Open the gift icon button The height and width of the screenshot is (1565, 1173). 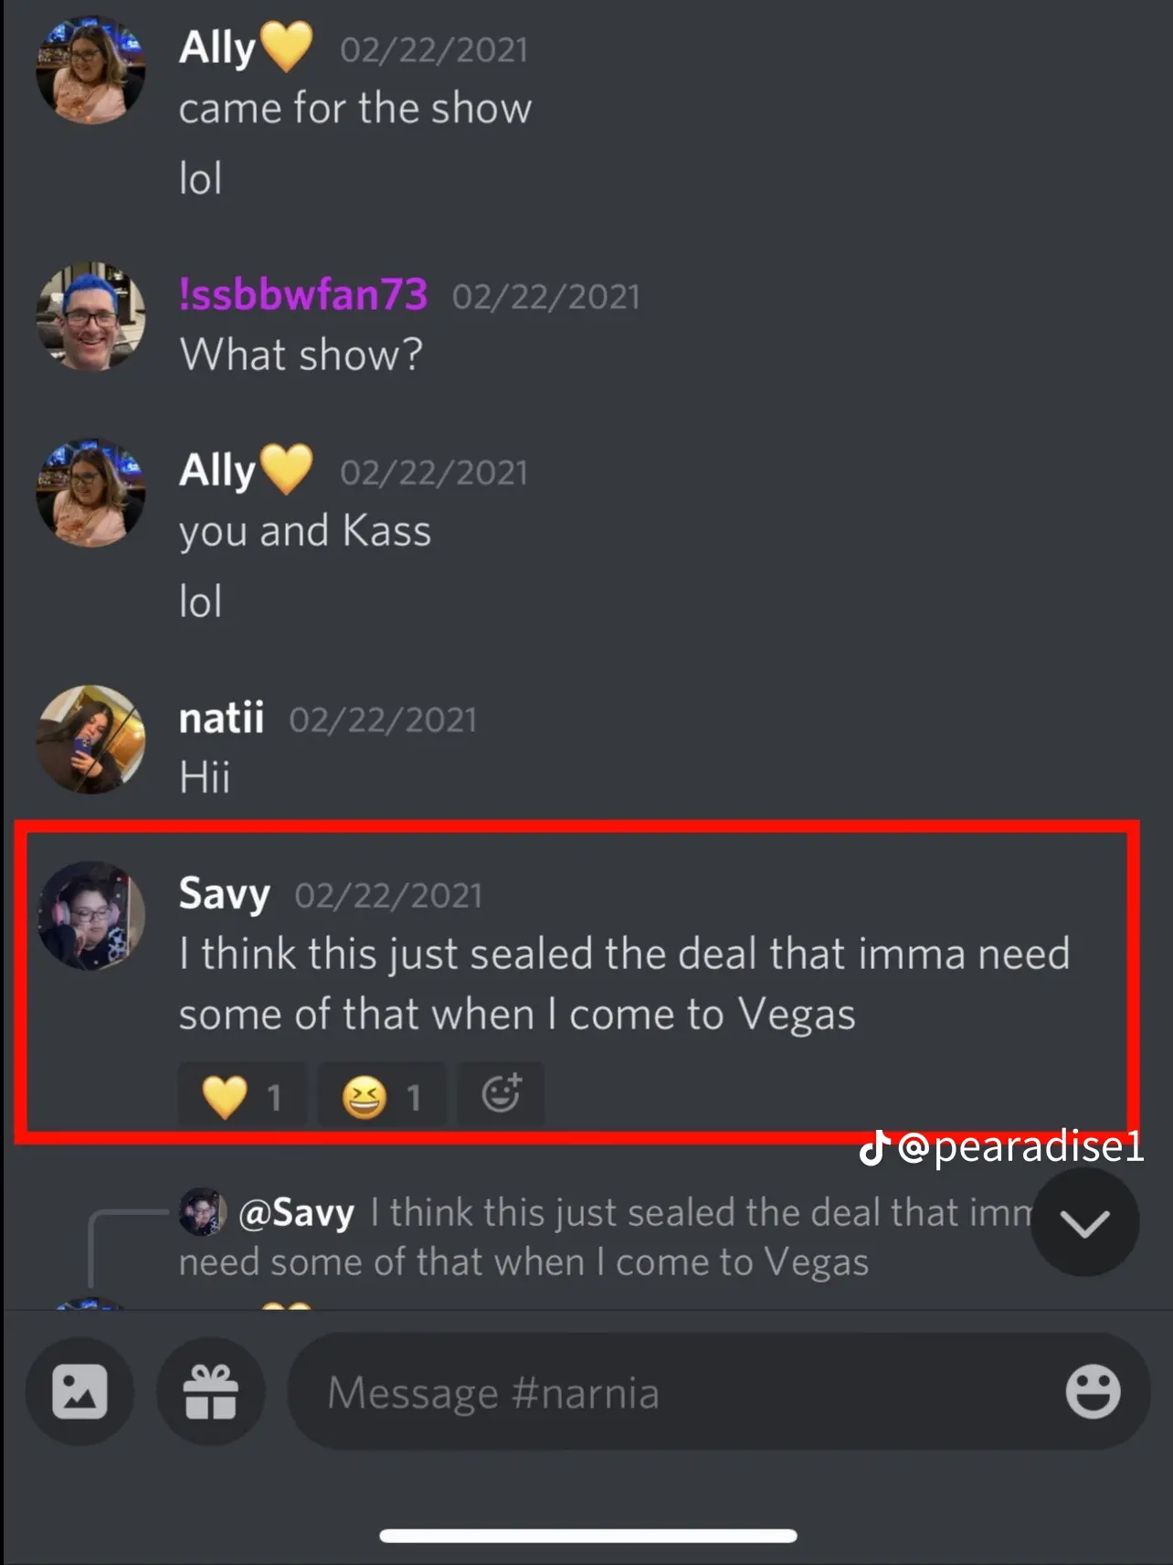[211, 1391]
